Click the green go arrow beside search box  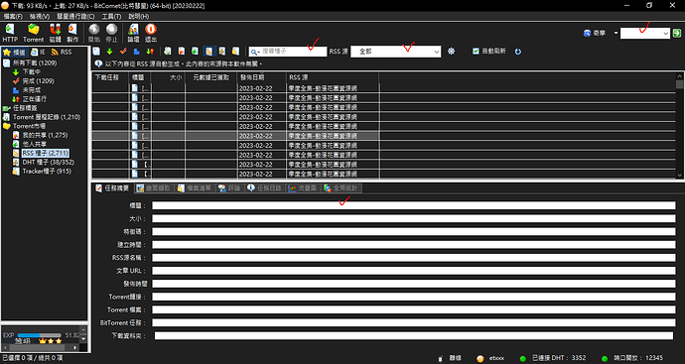tap(677, 33)
